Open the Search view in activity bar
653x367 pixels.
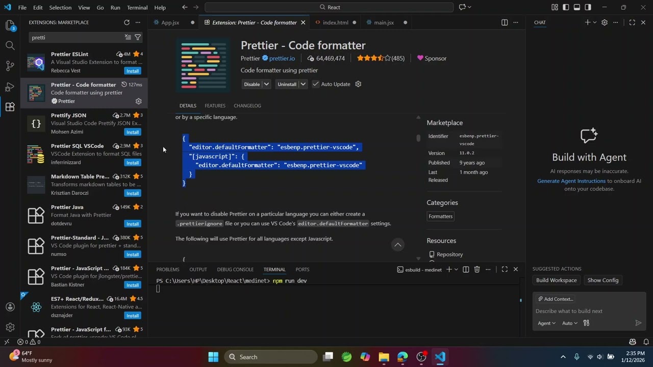10,45
